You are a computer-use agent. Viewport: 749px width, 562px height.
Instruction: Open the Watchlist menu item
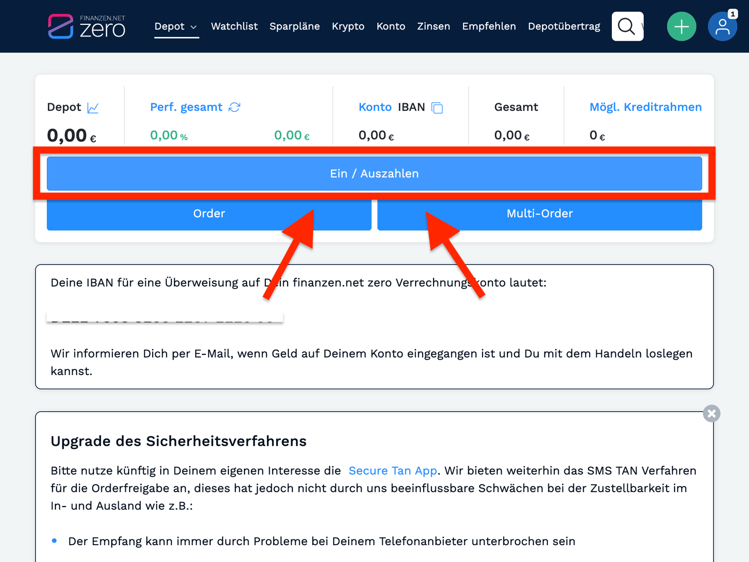(x=234, y=26)
